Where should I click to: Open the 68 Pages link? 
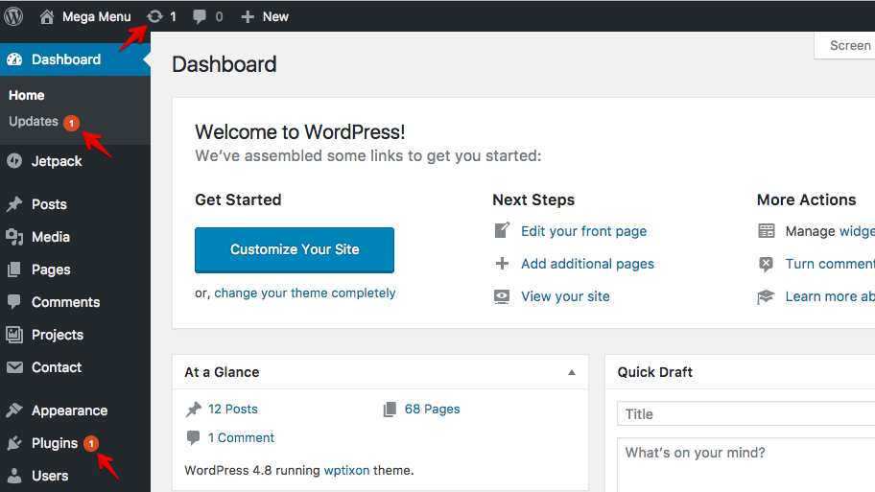(x=433, y=409)
